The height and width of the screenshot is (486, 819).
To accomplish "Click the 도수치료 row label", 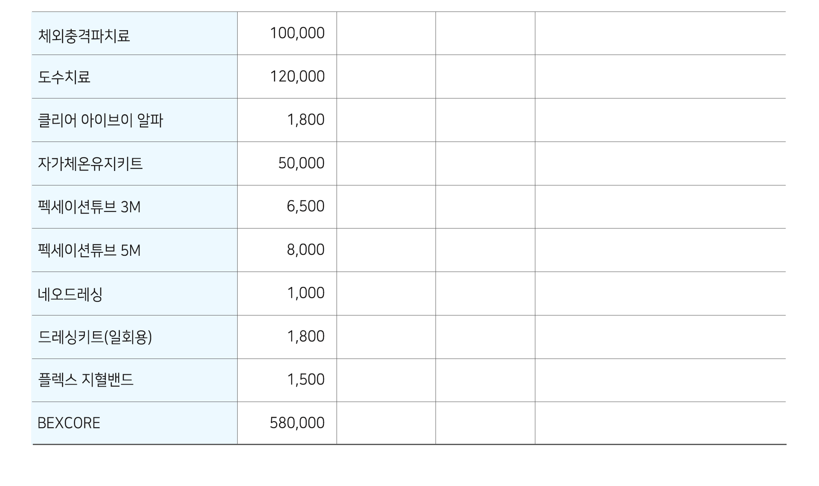I will [64, 77].
